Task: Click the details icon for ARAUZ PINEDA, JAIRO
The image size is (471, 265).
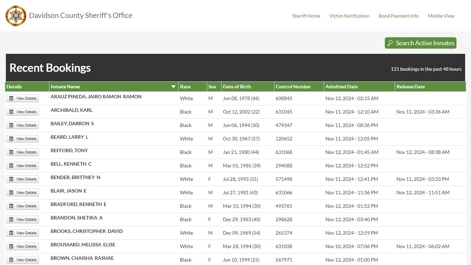Action: 11,98
